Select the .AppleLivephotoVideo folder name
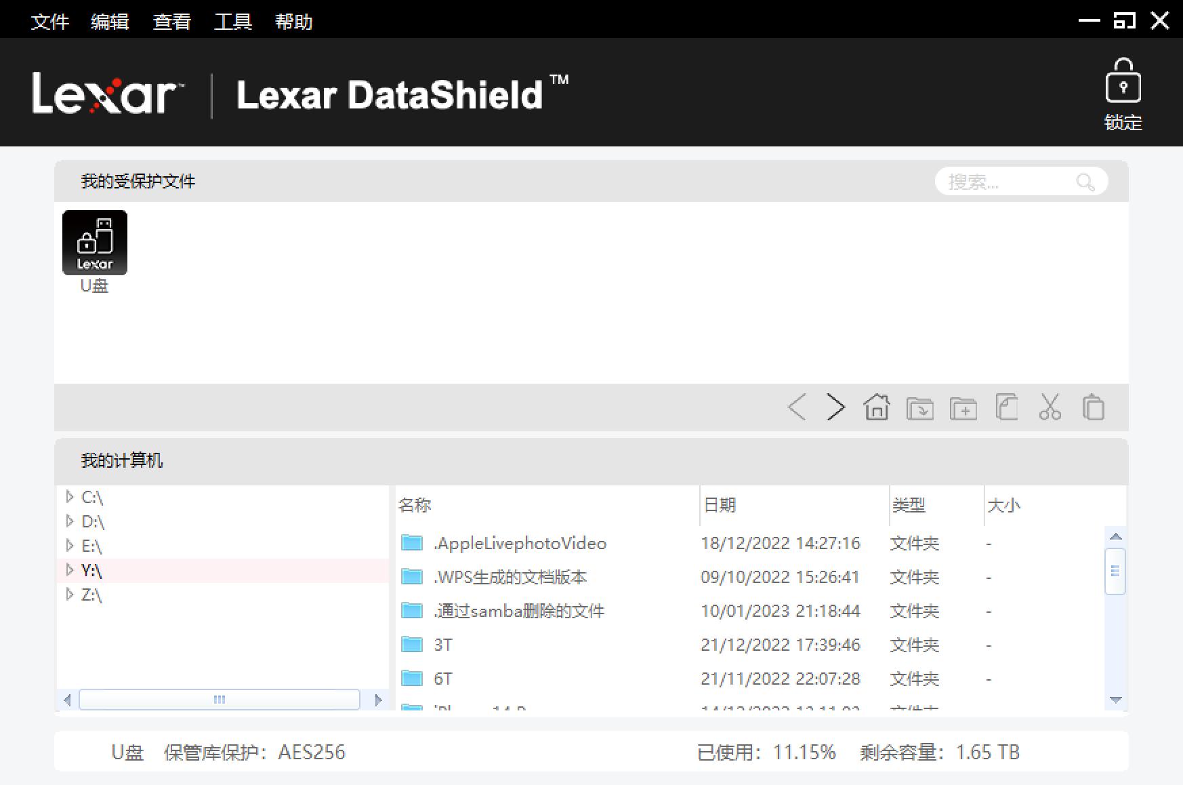Viewport: 1183px width, 785px height. coord(520,543)
